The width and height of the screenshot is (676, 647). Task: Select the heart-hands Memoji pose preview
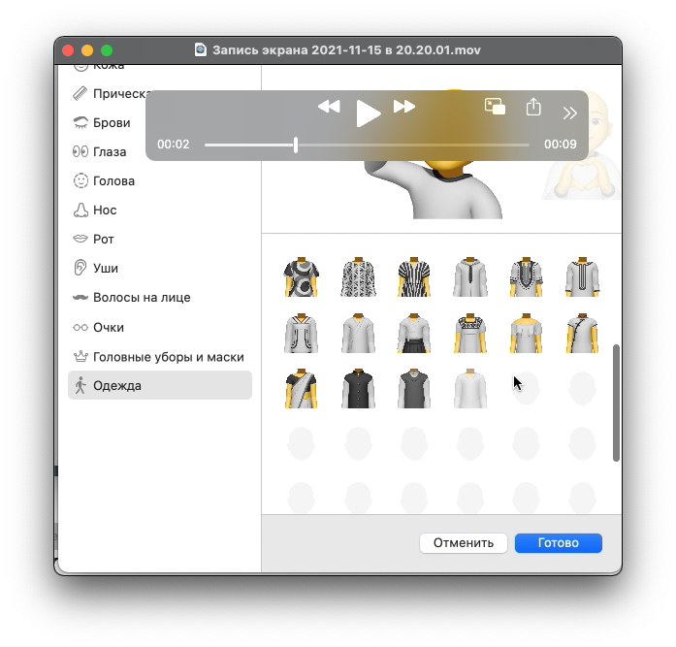pyautogui.click(x=582, y=146)
